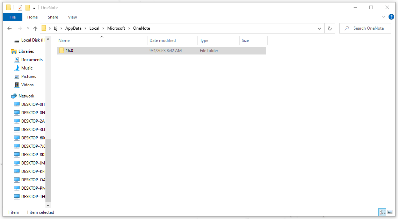Switch to the Home ribbon tab

pos(32,17)
